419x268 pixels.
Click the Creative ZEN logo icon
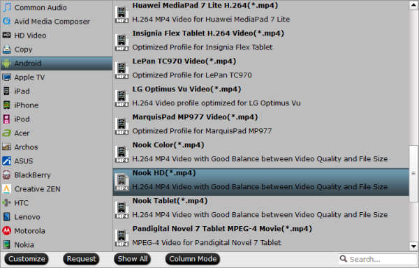click(x=7, y=188)
